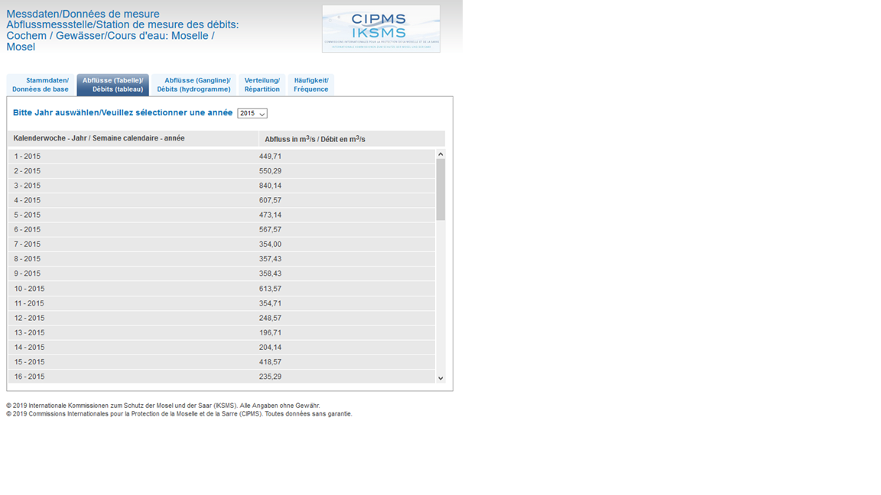Go to the Häufigkeit/Fréquence tab
This screenshot has height=495, width=881.
click(310, 85)
